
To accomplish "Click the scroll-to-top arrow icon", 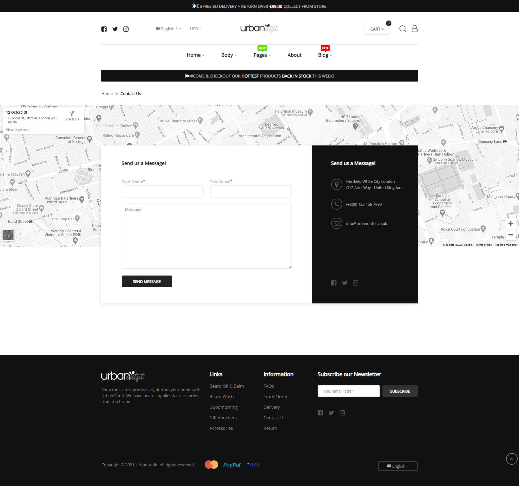I will [511, 459].
